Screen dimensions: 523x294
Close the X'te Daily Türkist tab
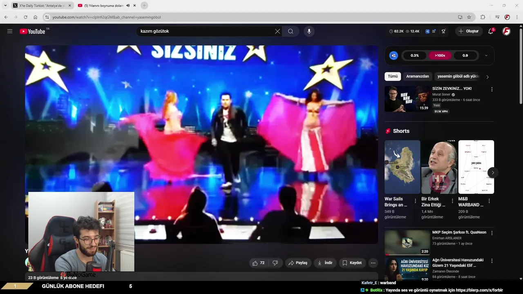pos(69,5)
